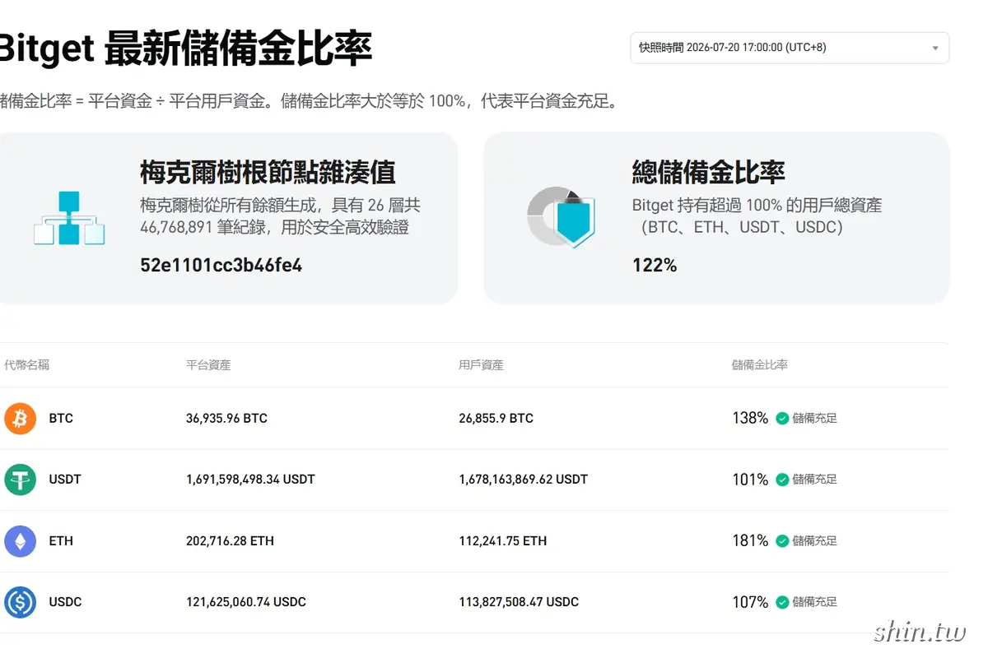Click the BTC token name
Viewport: 988px width, 658px height.
click(61, 418)
